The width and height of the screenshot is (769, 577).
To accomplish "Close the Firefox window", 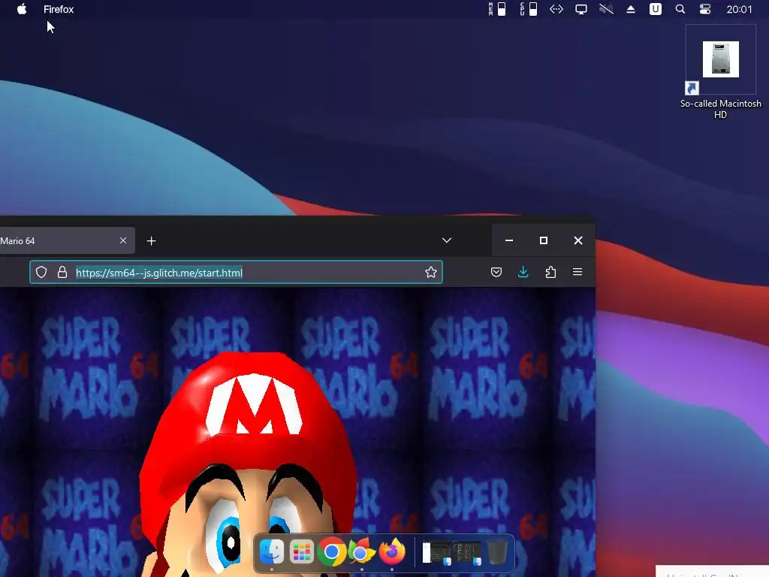I will (578, 240).
